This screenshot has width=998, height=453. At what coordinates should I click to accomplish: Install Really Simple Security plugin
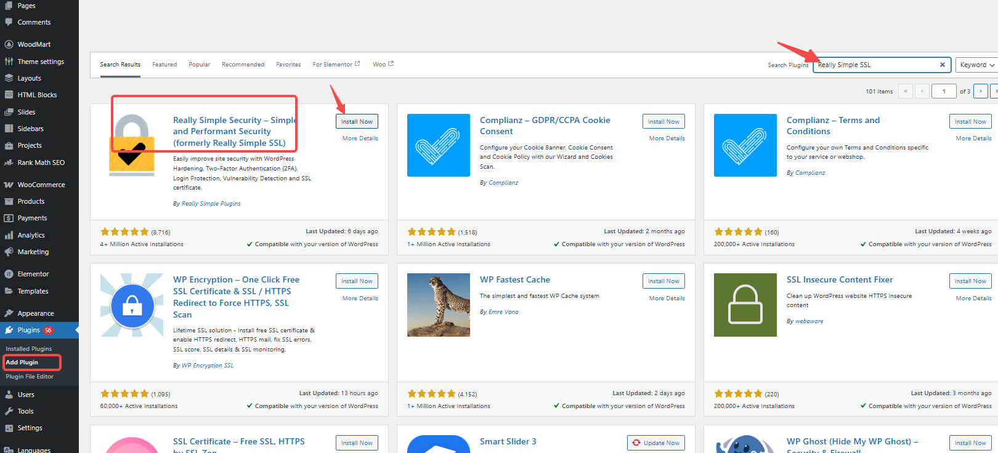(x=357, y=122)
